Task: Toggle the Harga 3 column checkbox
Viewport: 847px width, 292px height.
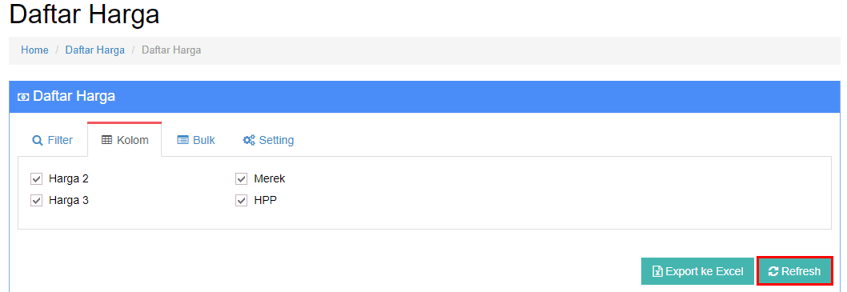Action: coord(36,200)
